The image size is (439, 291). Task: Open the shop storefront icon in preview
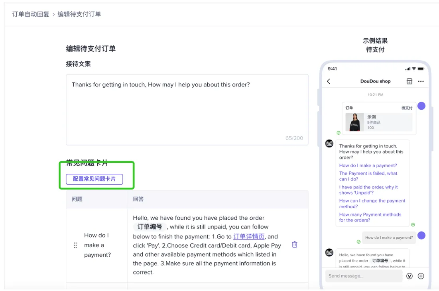tap(409, 81)
